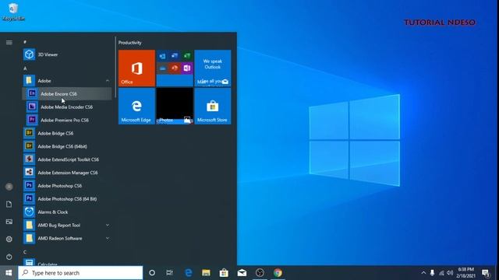Open Task View on the taskbar

pos(170,273)
